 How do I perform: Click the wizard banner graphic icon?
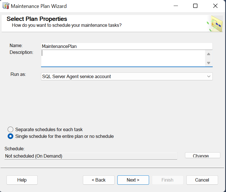(215, 24)
